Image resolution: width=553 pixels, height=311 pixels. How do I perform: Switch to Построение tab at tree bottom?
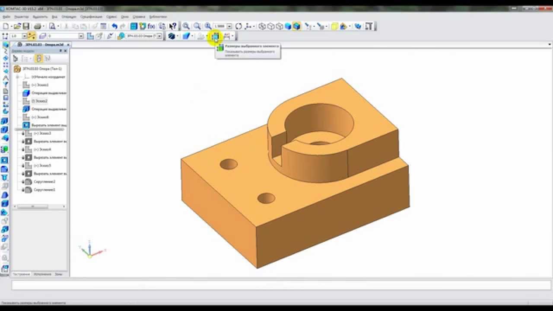[x=21, y=274]
